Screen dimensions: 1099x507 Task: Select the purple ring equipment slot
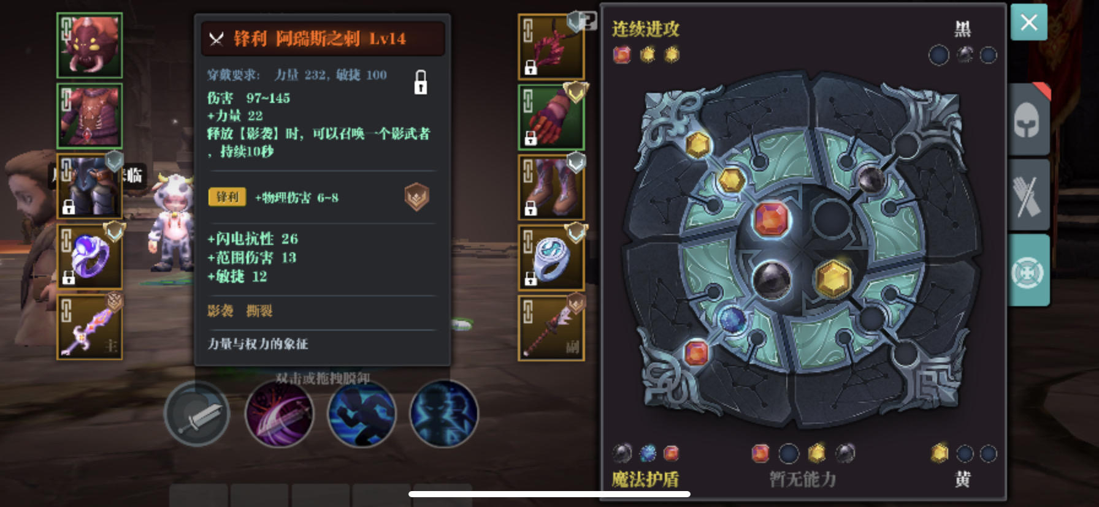(90, 257)
